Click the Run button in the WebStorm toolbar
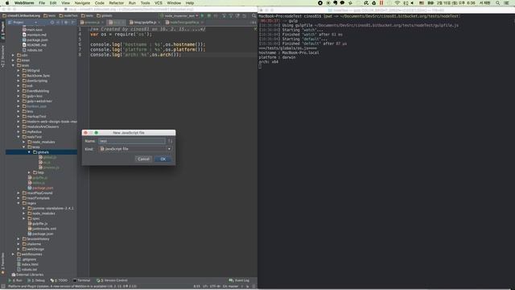This screenshot has height=290, width=515. point(202,16)
